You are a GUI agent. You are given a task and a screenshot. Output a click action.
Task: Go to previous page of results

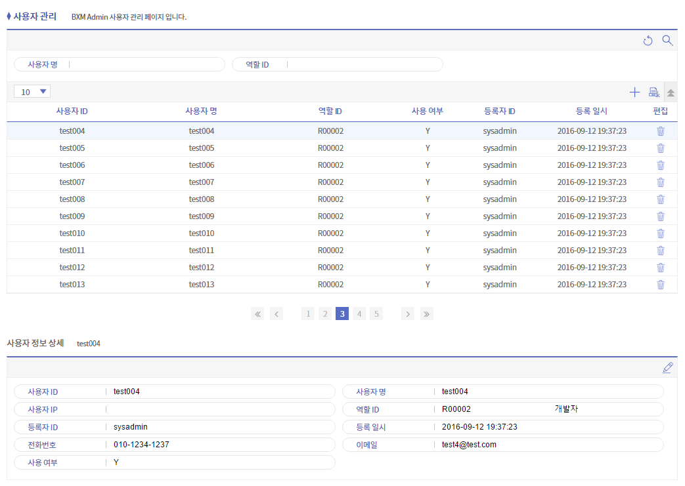(276, 314)
